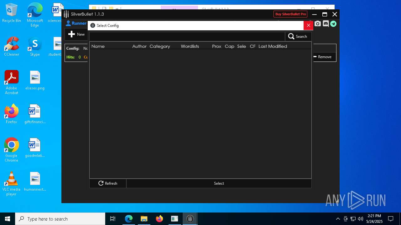Click the camera screenshot icon
This screenshot has width=401, height=225.
(318, 24)
